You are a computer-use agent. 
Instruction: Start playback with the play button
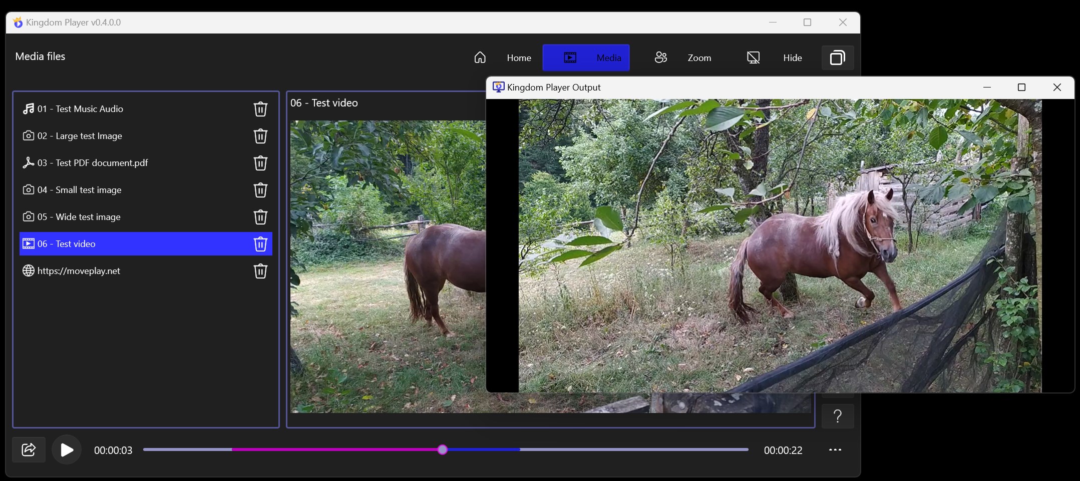pos(67,450)
